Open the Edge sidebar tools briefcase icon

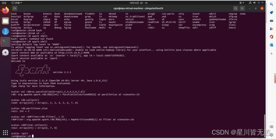tap(272, 20)
